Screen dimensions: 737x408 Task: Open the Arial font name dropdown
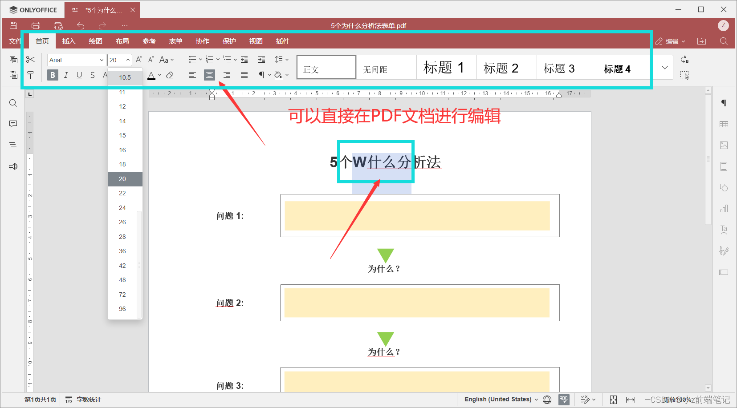pyautogui.click(x=102, y=60)
